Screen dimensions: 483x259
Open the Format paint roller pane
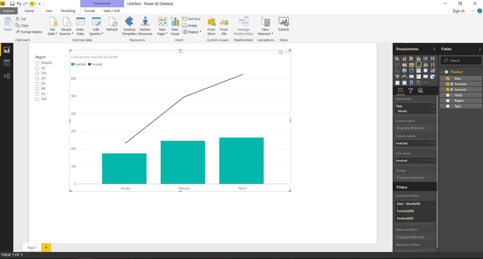point(411,91)
